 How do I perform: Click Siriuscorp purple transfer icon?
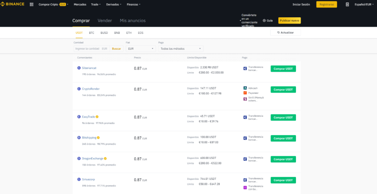245,187
